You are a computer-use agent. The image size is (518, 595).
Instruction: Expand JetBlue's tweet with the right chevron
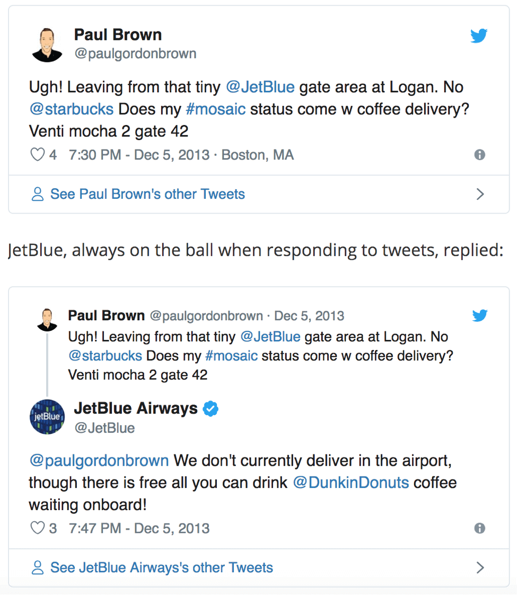pos(480,567)
